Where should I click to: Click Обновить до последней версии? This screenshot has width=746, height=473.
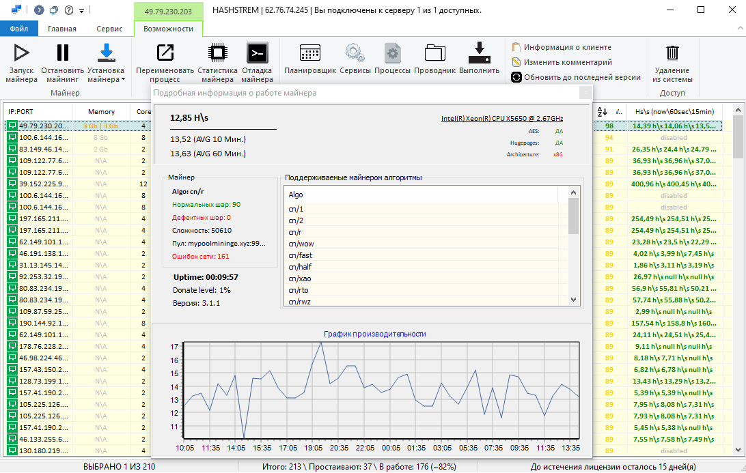pyautogui.click(x=576, y=77)
